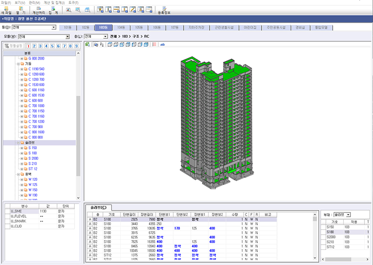Viewport: 373px width, 265px height.
Task: Click the level 7 number button
Action: [65, 46]
